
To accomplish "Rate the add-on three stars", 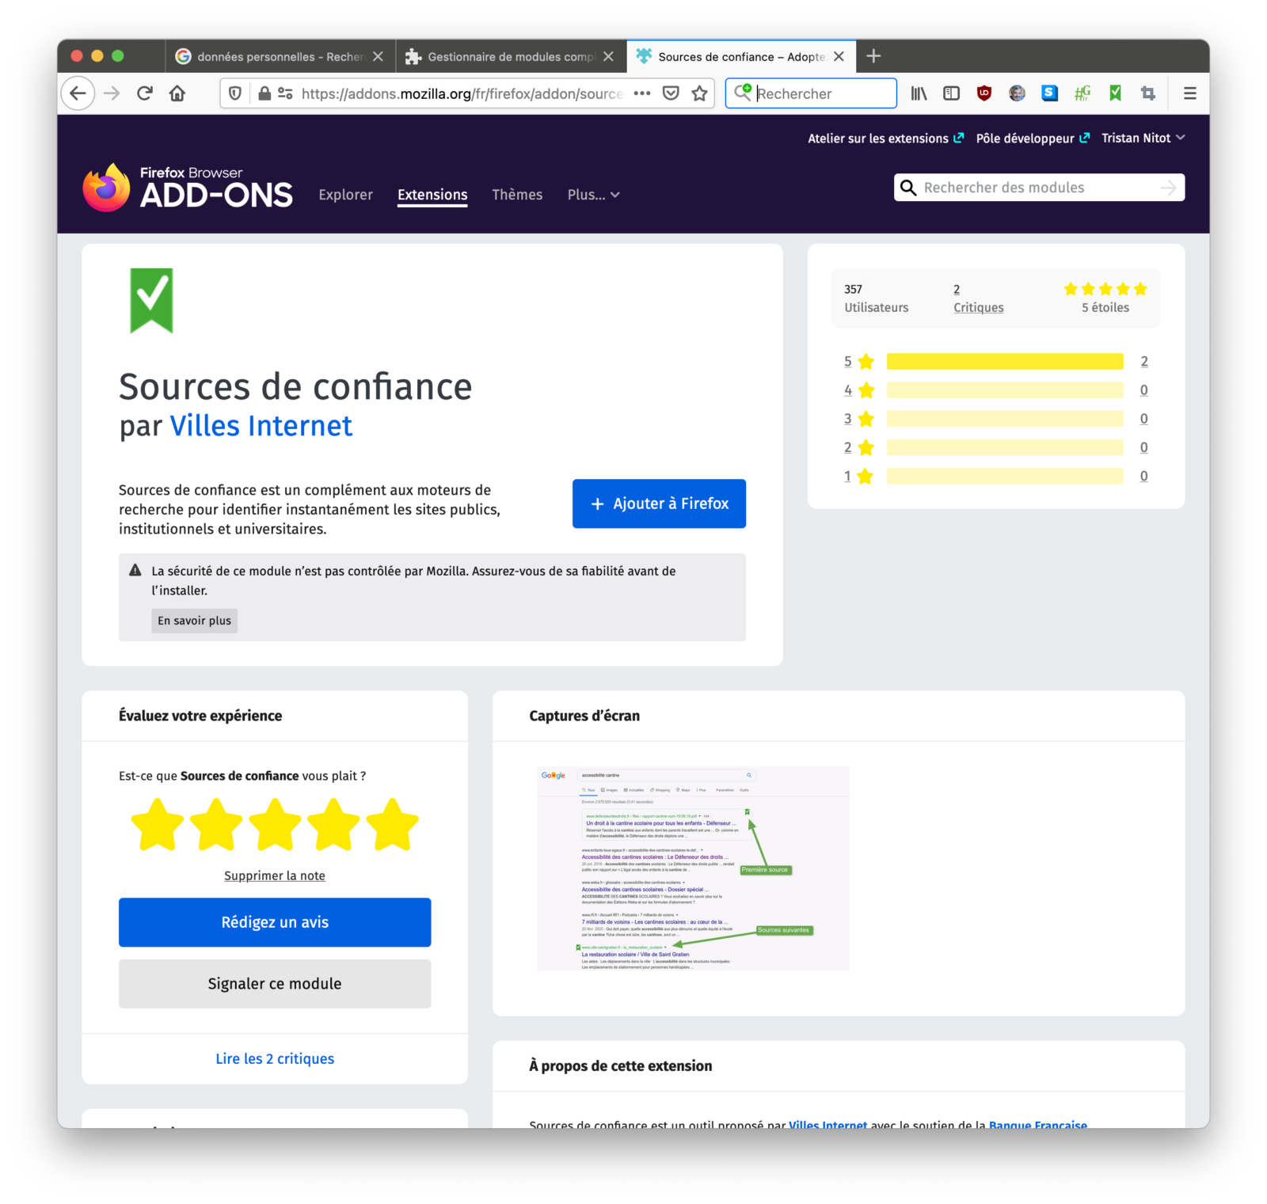I will (x=275, y=825).
